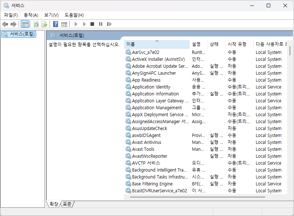Click the gear icon next to Base Filtering Engine
The height and width of the screenshot is (216, 294).
click(x=128, y=184)
